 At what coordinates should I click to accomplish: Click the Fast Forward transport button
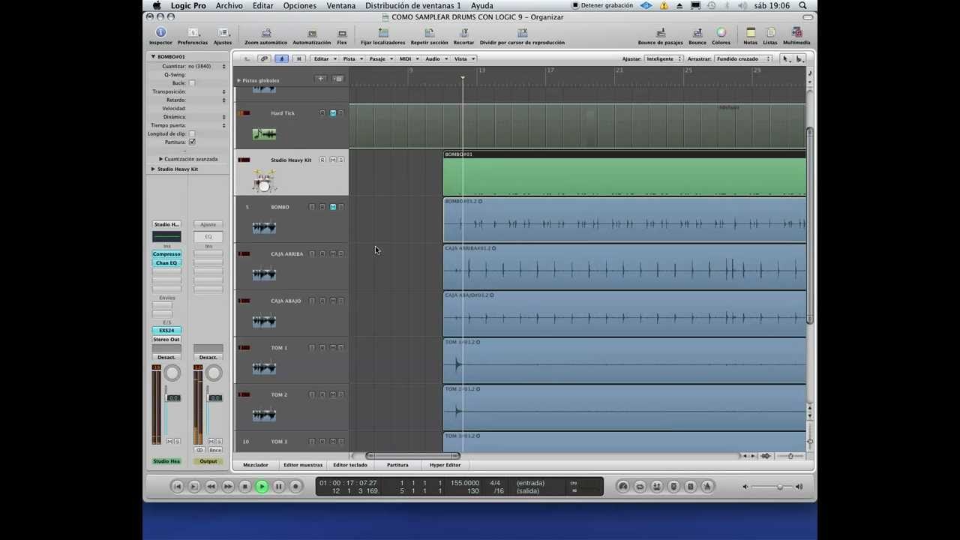(x=228, y=487)
